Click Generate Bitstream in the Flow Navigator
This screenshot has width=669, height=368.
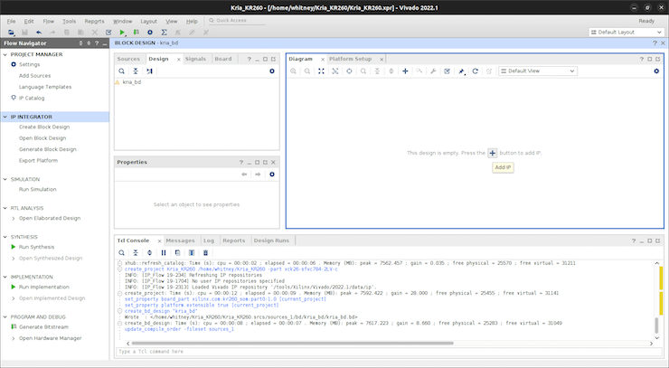45,326
